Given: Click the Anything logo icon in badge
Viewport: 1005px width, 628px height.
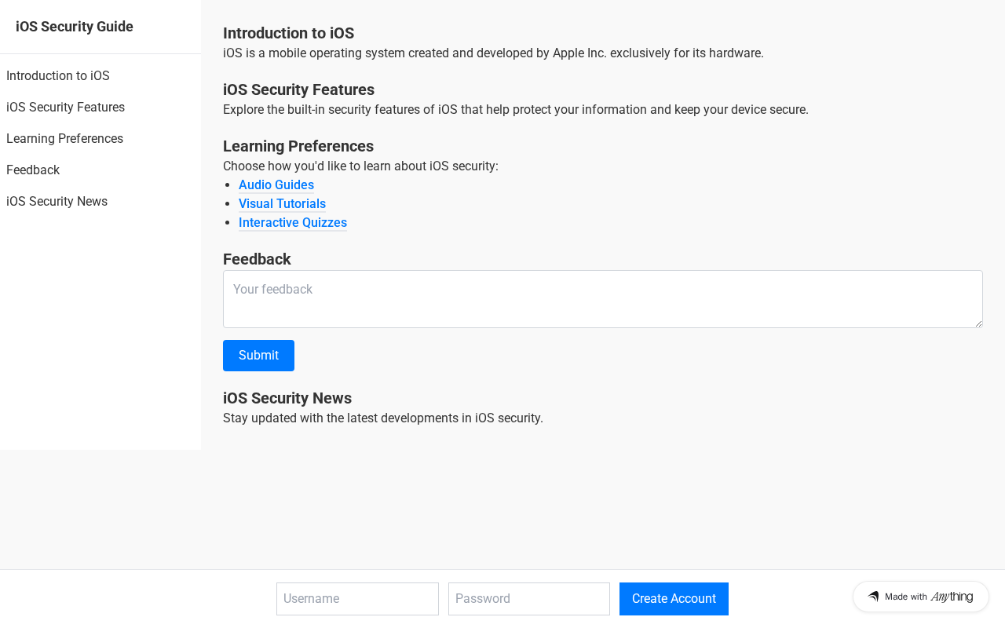Looking at the screenshot, I should pos(873,597).
